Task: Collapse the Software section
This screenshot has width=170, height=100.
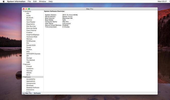Action: point(23,77)
